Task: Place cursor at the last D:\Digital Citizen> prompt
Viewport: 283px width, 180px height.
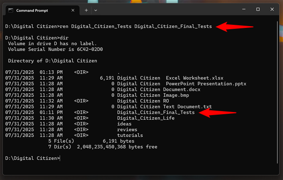Action: click(60, 158)
